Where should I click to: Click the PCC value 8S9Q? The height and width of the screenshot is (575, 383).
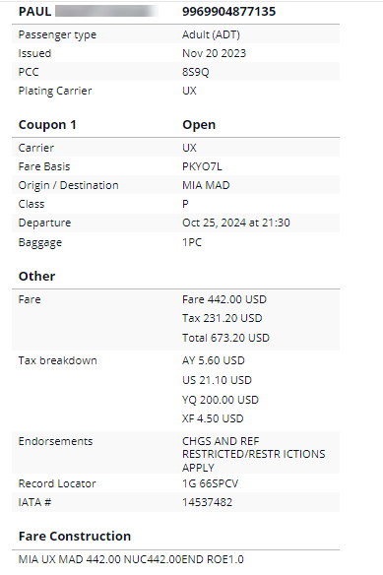tap(196, 72)
